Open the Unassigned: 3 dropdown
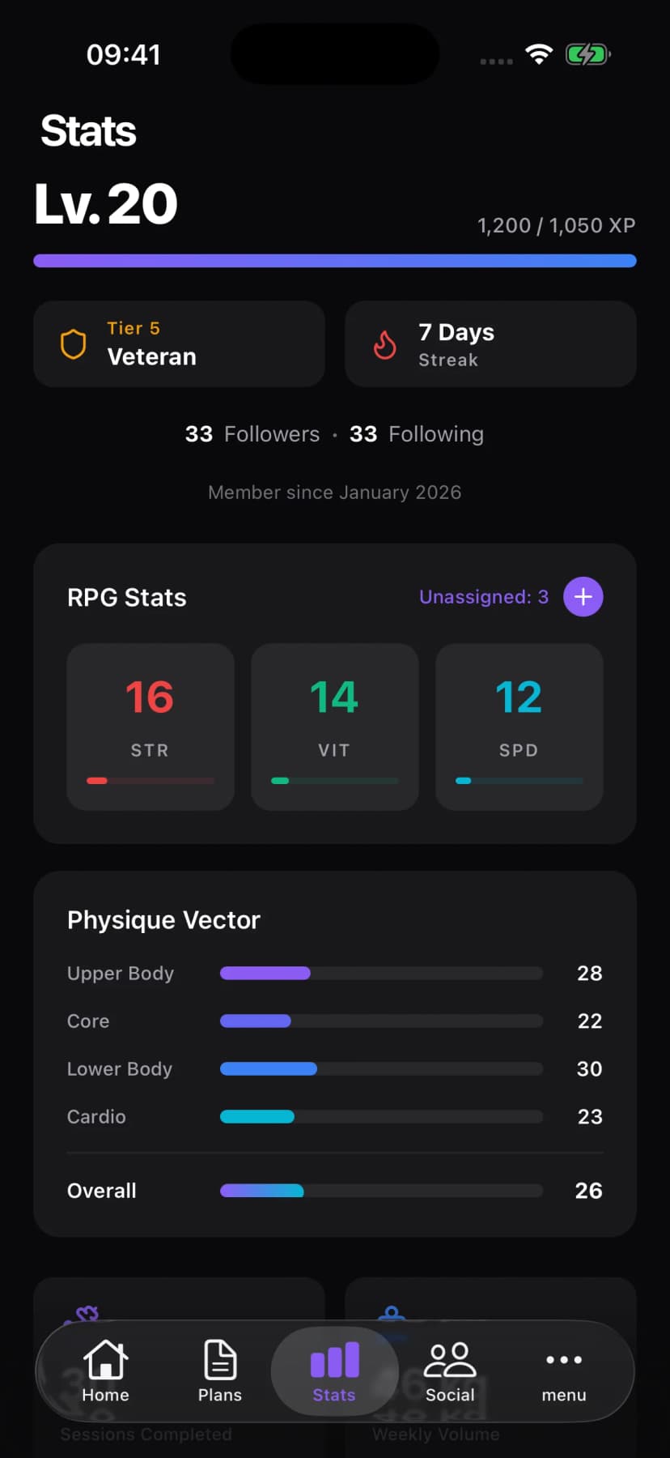 pos(483,596)
